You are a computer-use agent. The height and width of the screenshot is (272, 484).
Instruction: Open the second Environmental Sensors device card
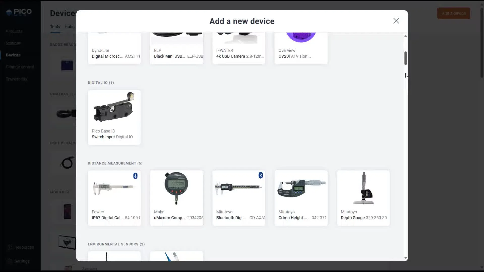(x=176, y=256)
